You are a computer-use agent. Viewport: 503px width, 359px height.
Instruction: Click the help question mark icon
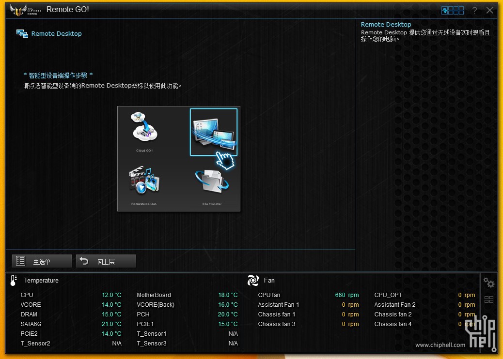tap(474, 11)
